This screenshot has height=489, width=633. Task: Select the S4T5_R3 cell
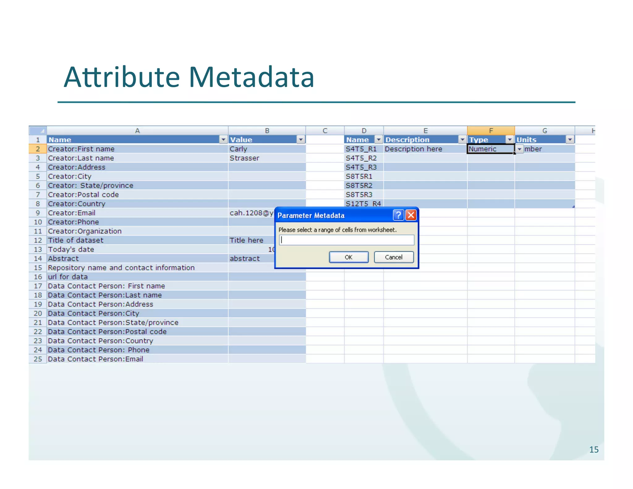(364, 167)
